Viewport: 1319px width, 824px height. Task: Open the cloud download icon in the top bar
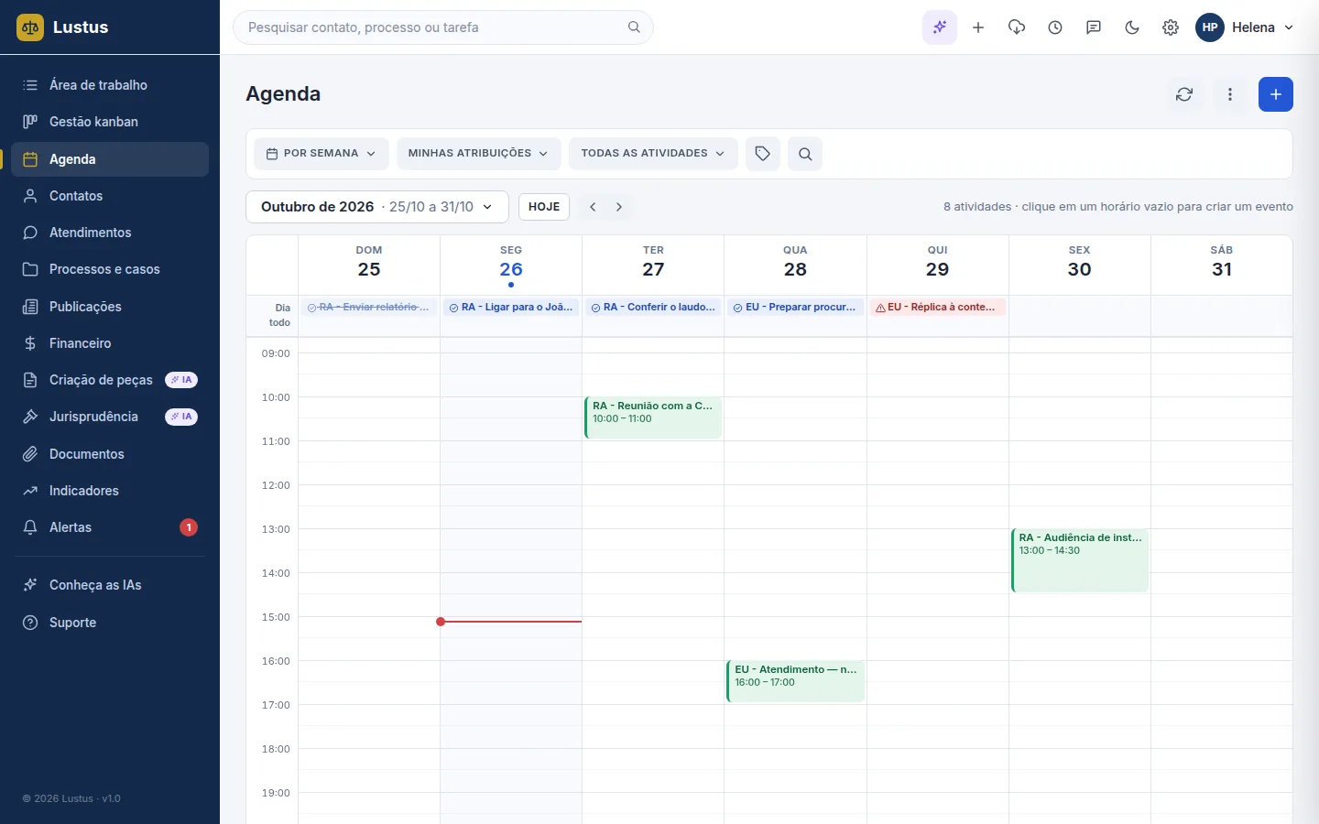pyautogui.click(x=1017, y=27)
